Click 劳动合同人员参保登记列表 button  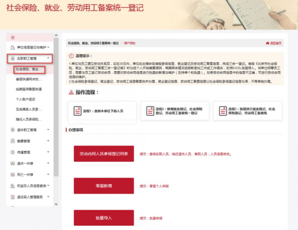click(x=104, y=154)
